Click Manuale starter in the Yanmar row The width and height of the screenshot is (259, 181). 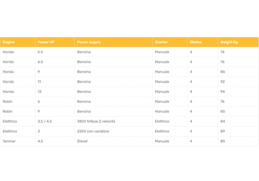pyautogui.click(x=162, y=141)
